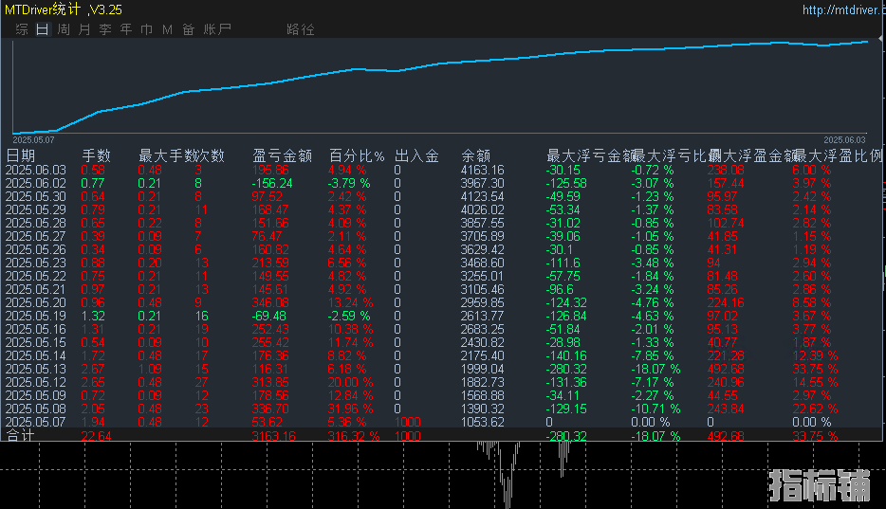Click the loss value -69.48

point(269,316)
